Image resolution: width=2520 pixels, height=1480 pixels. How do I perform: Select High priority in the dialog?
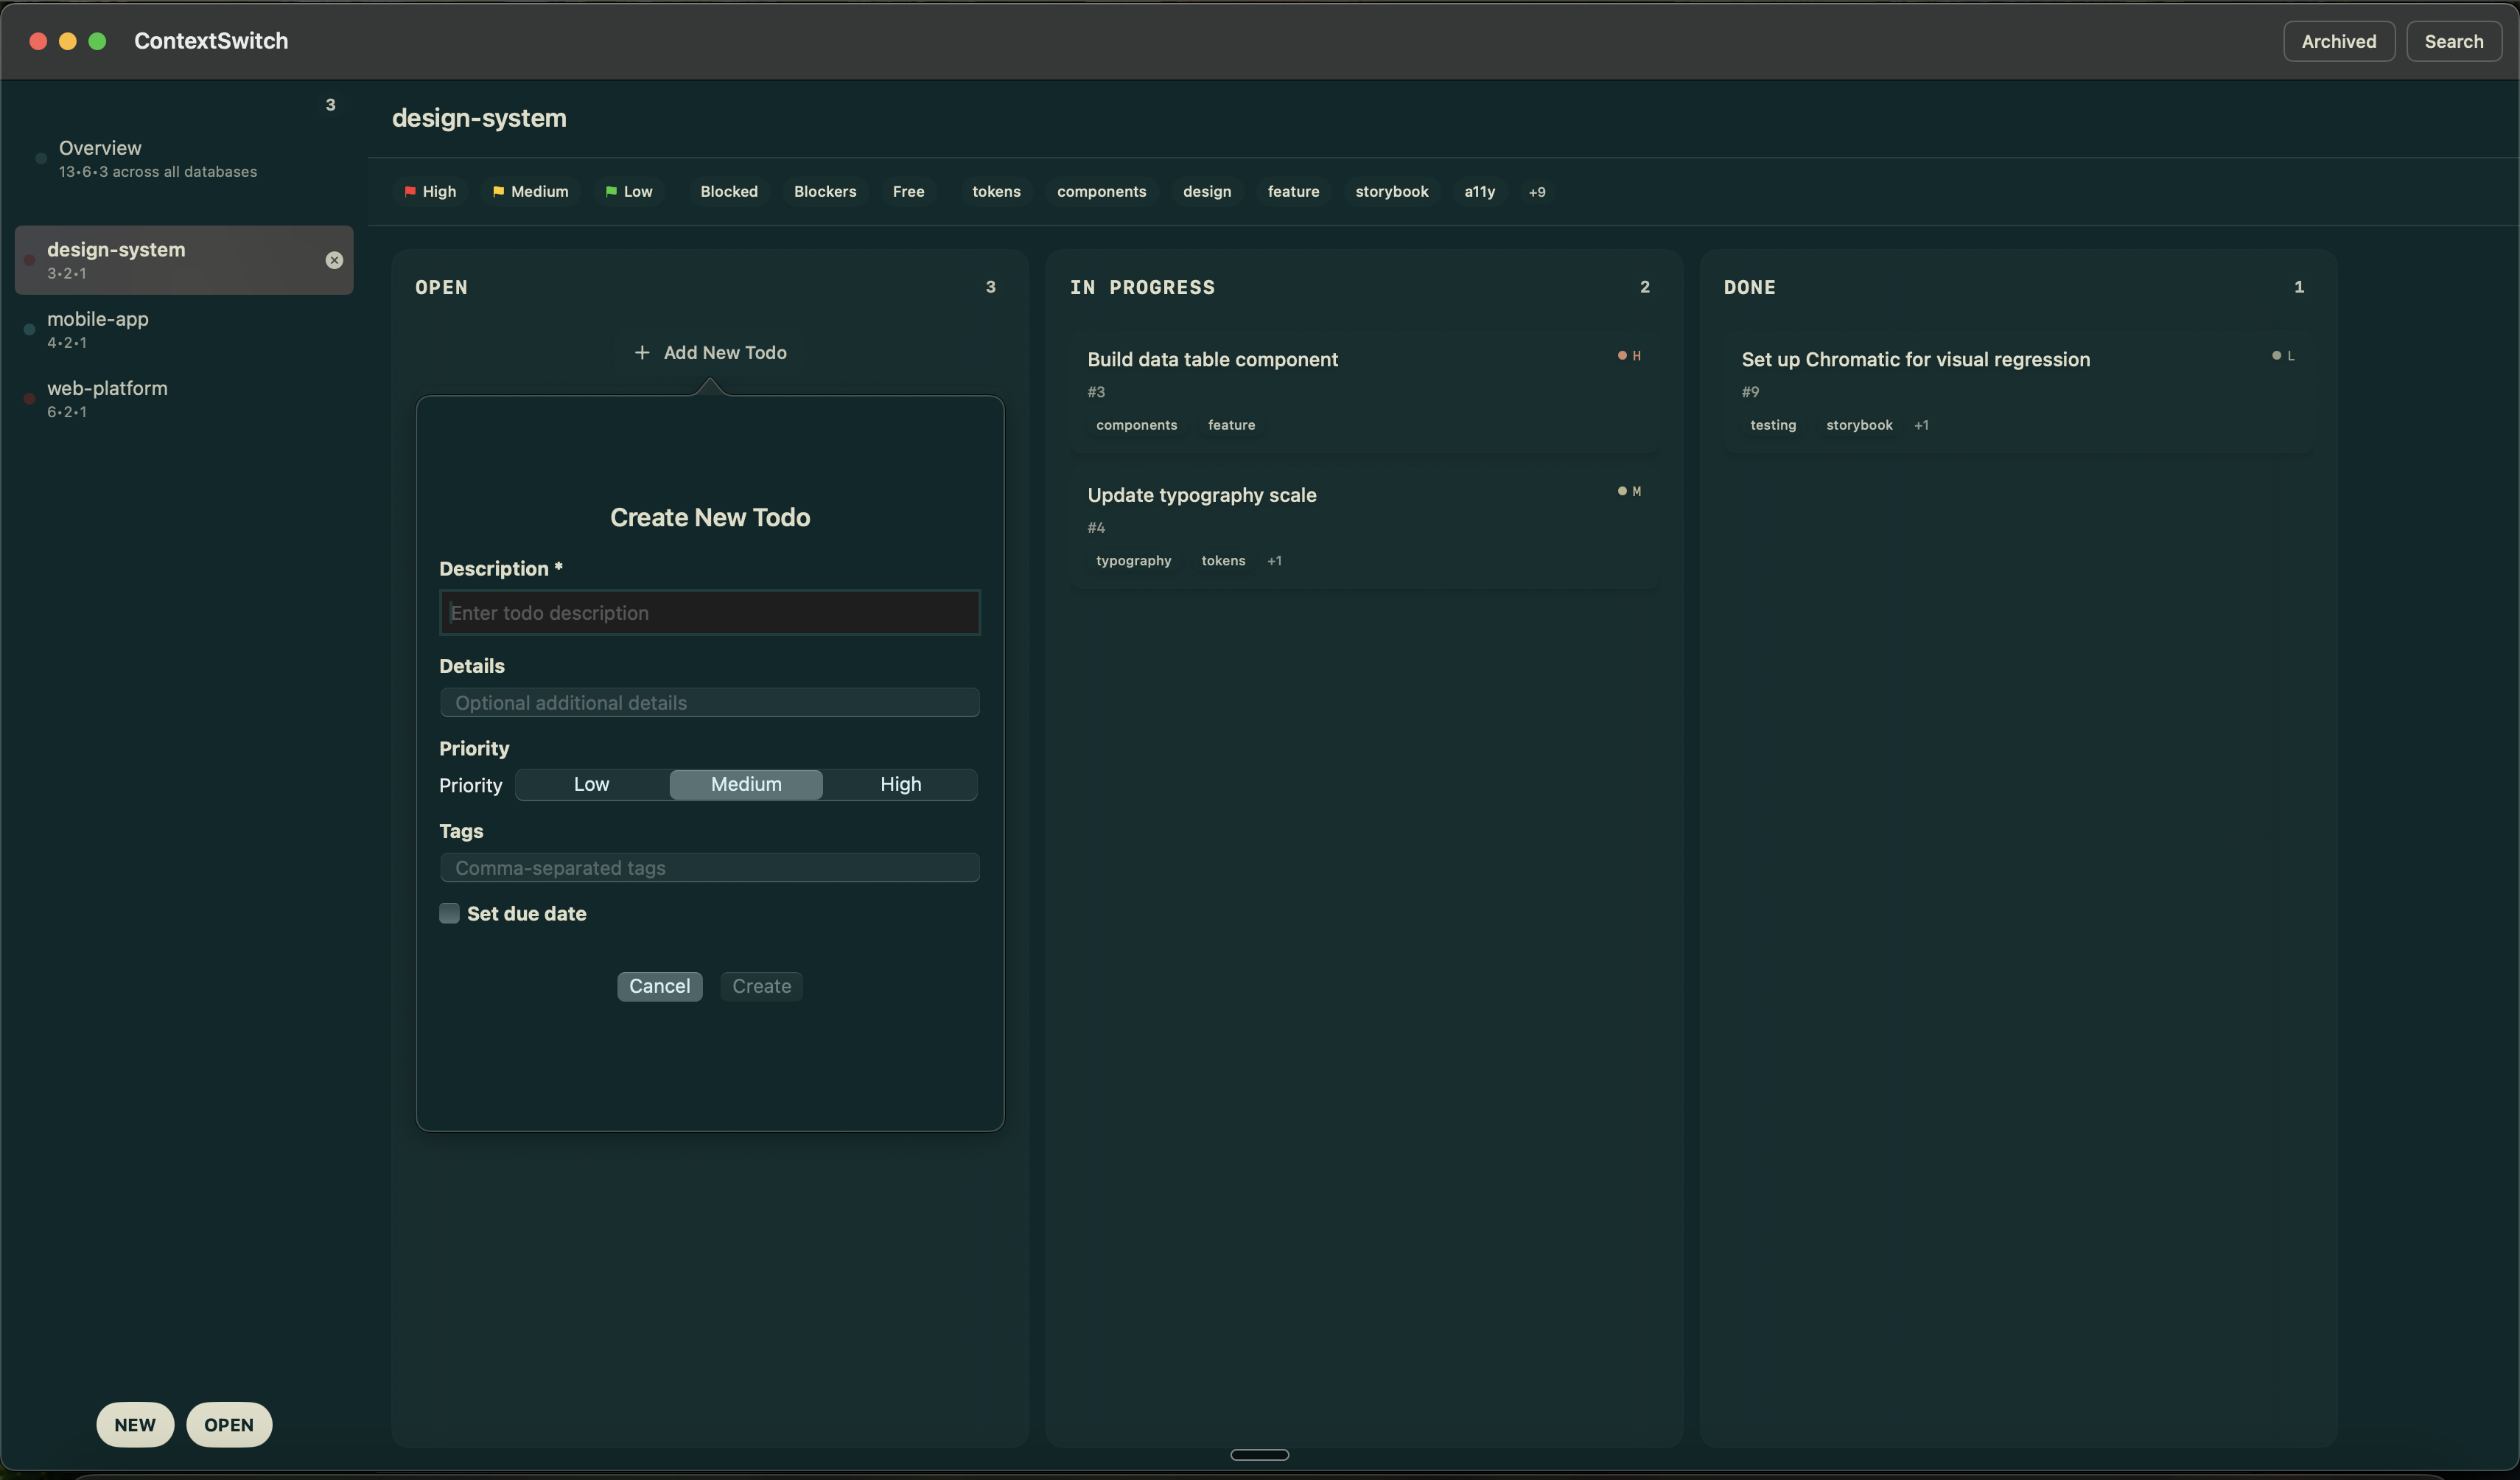pos(899,784)
